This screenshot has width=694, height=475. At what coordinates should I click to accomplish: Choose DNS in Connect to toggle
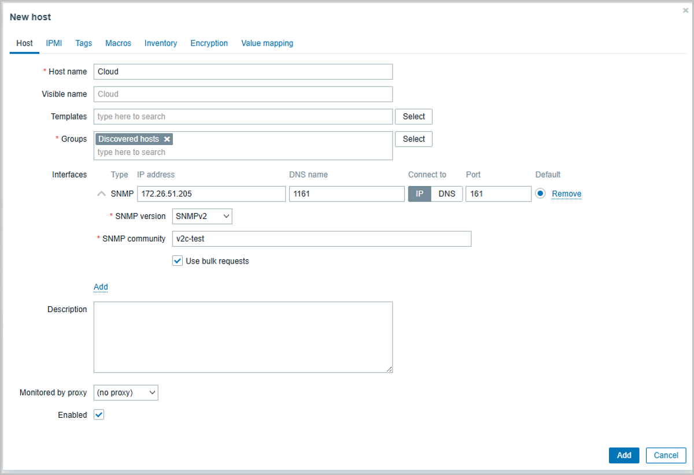tap(446, 194)
